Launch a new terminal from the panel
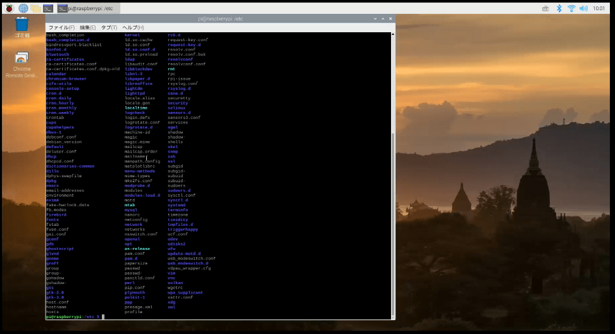 pyautogui.click(x=48, y=8)
